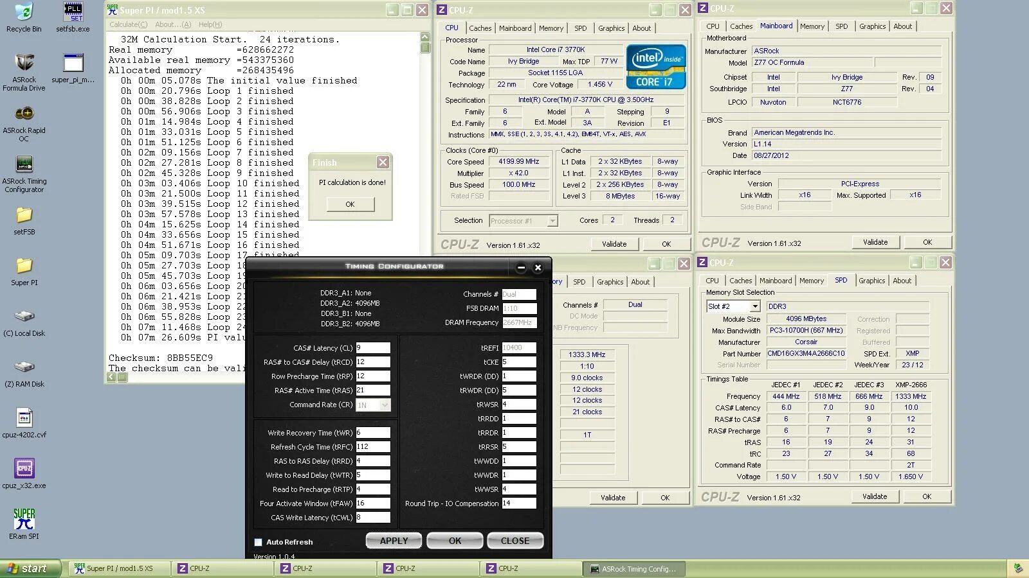This screenshot has width=1029, height=578.
Task: Click Validate in CPU-Z Memory window
Action: (x=613, y=498)
